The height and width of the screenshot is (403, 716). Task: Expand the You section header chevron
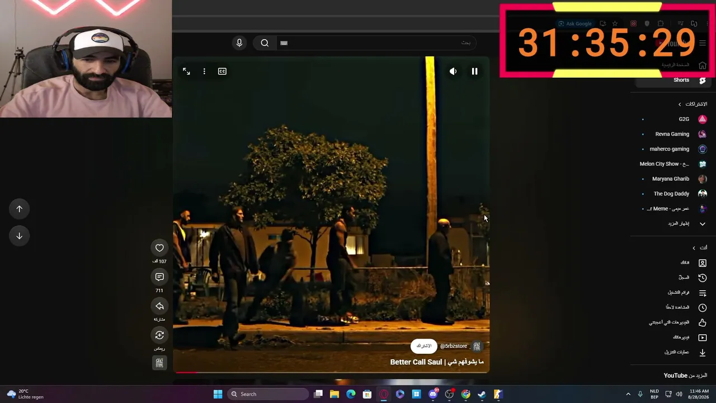[x=694, y=248]
